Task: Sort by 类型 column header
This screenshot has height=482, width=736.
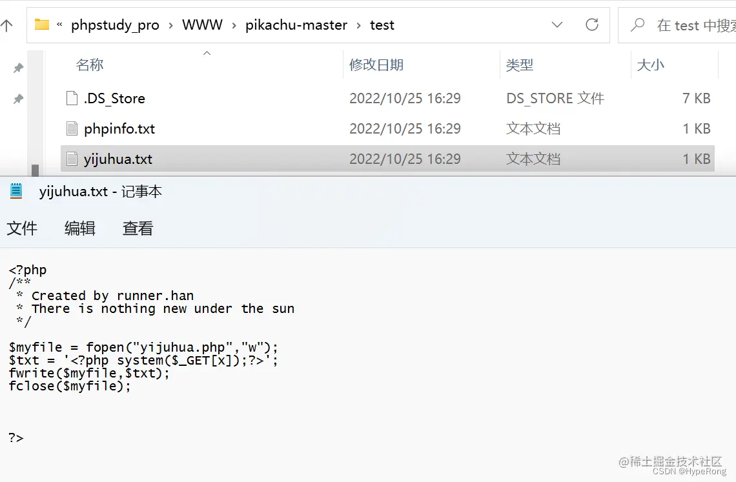Action: pyautogui.click(x=520, y=65)
